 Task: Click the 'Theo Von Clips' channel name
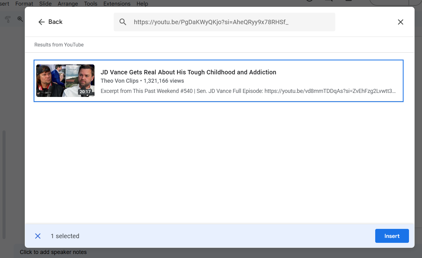(x=119, y=81)
